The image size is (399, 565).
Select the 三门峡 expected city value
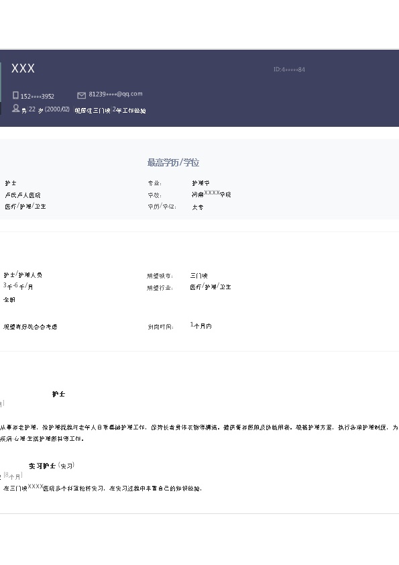pos(198,276)
